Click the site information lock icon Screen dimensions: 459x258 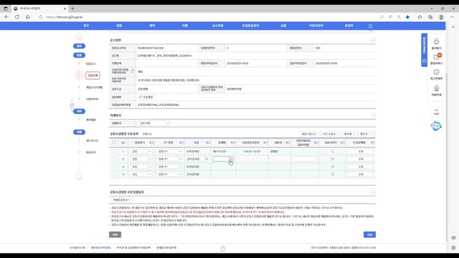(40, 17)
